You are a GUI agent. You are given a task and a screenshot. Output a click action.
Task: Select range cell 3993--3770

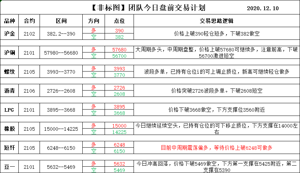click(61, 72)
